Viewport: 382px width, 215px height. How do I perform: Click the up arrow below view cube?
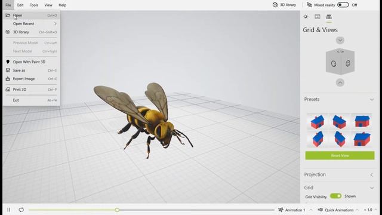click(340, 82)
